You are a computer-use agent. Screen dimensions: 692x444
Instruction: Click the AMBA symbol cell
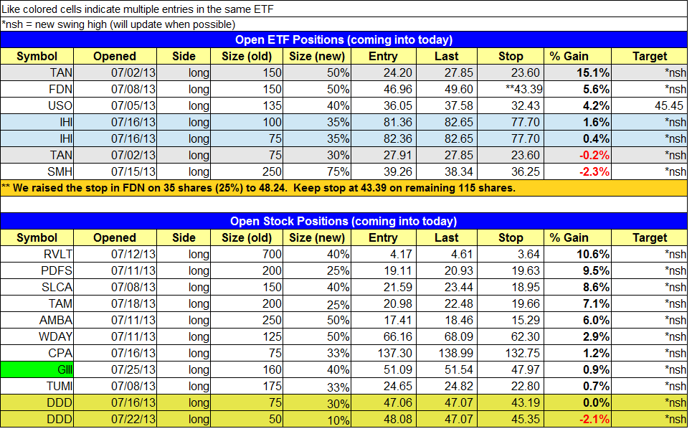pyautogui.click(x=37, y=321)
